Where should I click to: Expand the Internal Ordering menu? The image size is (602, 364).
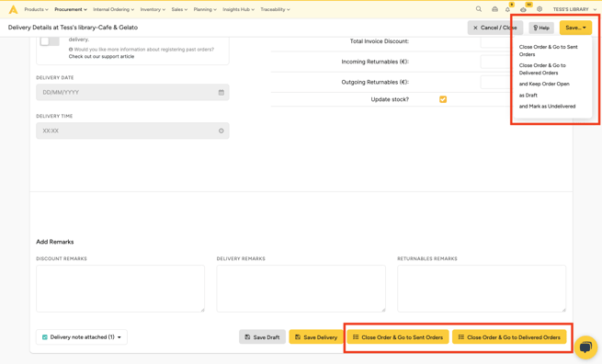114,9
